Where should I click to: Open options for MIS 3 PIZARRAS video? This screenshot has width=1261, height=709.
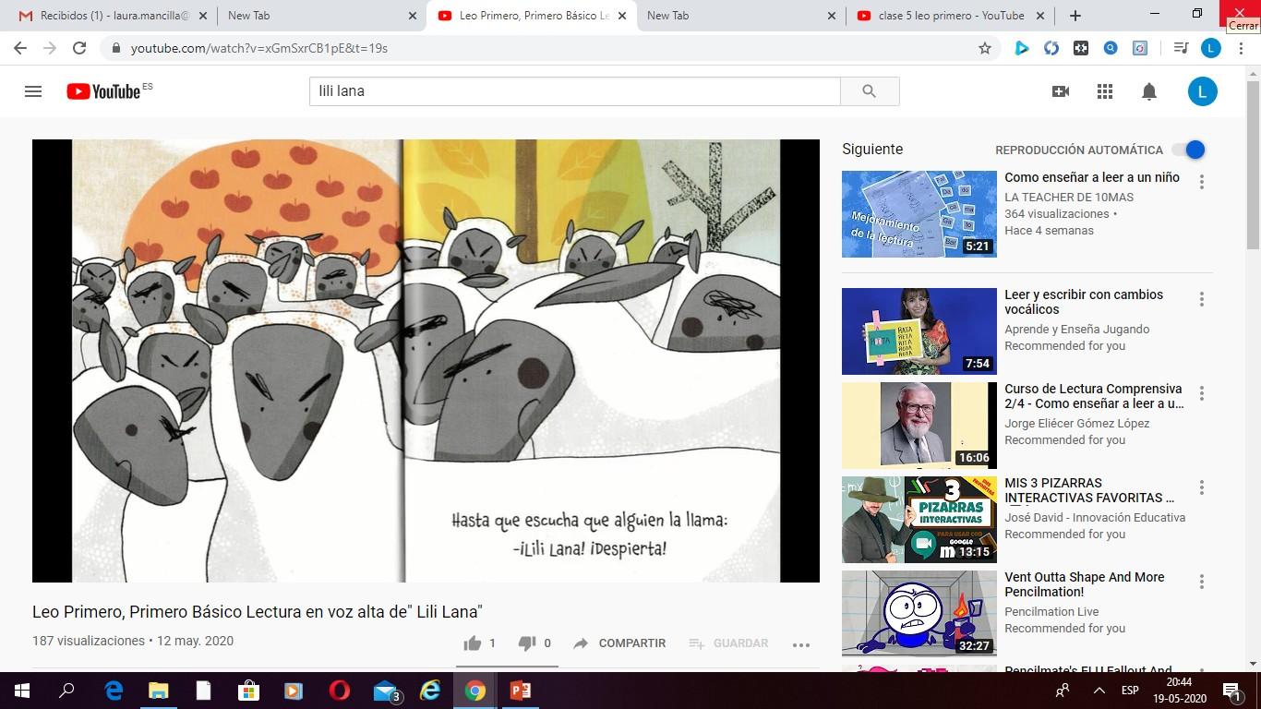[1202, 487]
